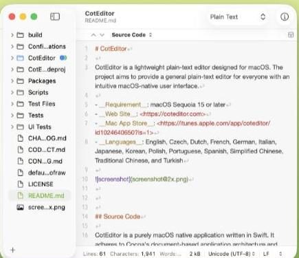The height and width of the screenshot is (258, 299).
Task: Click the blue tag on CotEditor folder
Action: pyautogui.click(x=63, y=58)
